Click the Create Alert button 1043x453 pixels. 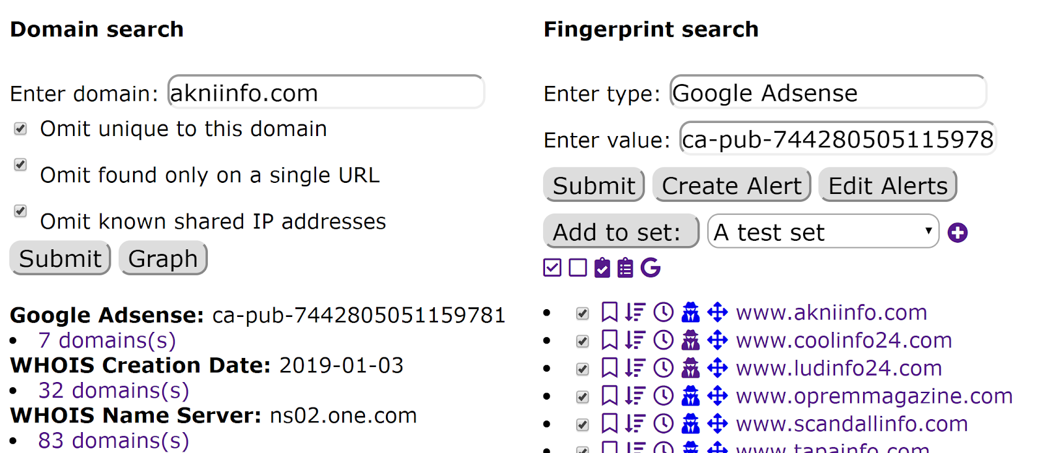pyautogui.click(x=731, y=185)
